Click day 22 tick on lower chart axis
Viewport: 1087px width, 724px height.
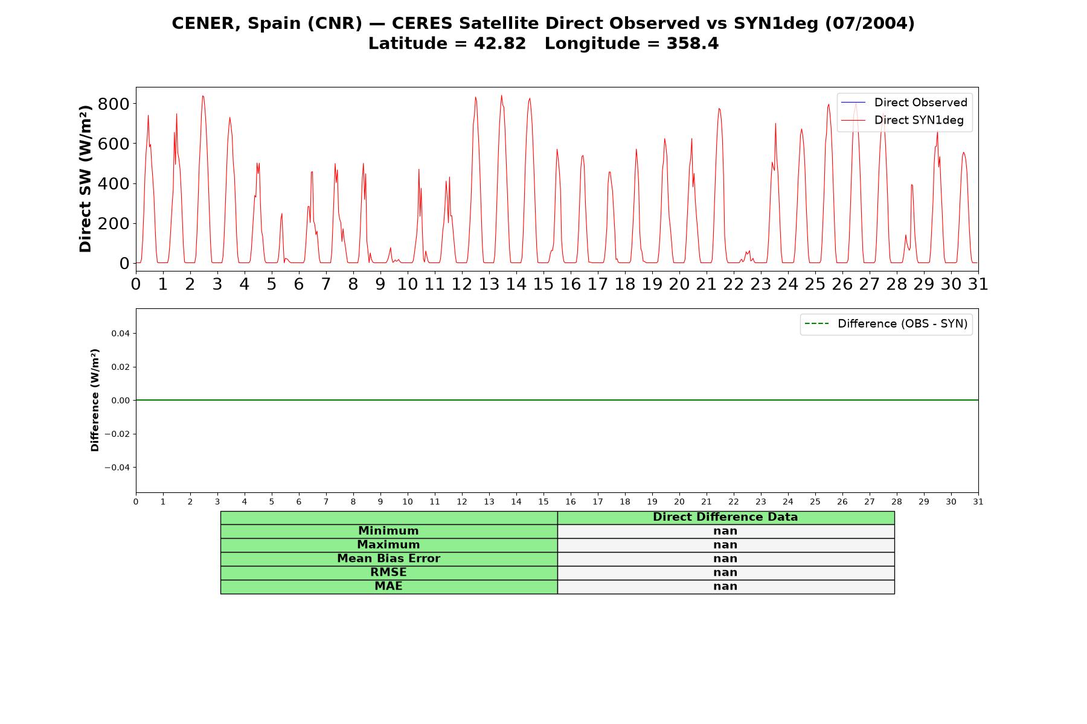[x=734, y=501]
